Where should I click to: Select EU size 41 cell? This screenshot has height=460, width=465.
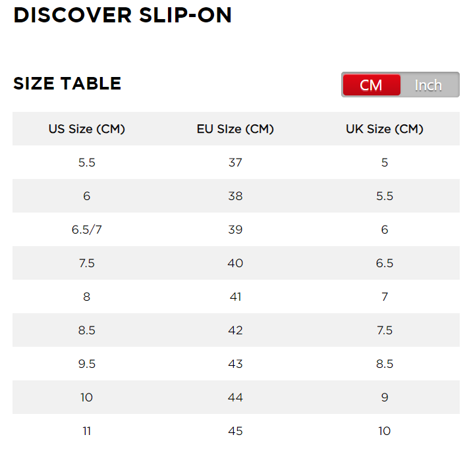(236, 296)
